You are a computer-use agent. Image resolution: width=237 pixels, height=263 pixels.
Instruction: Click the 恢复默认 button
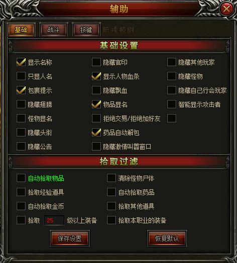coord(167,238)
